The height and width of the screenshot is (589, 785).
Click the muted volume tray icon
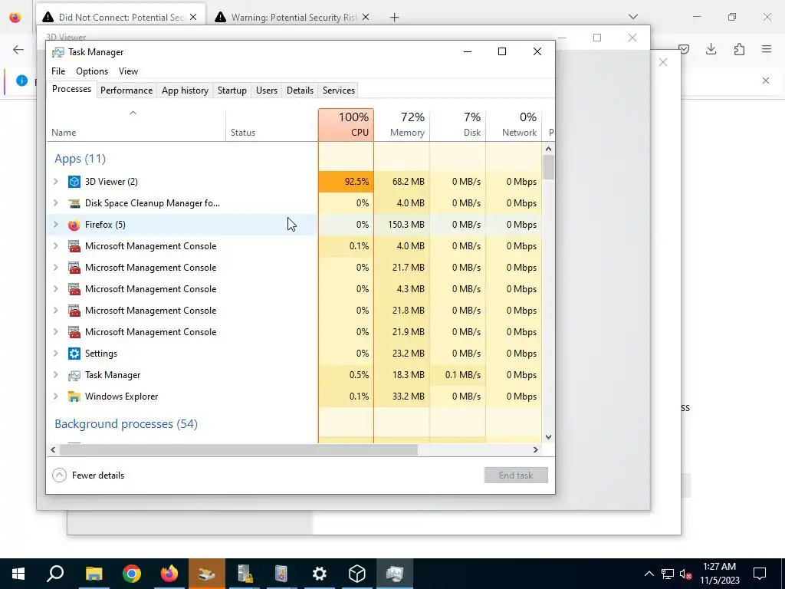coord(685,574)
